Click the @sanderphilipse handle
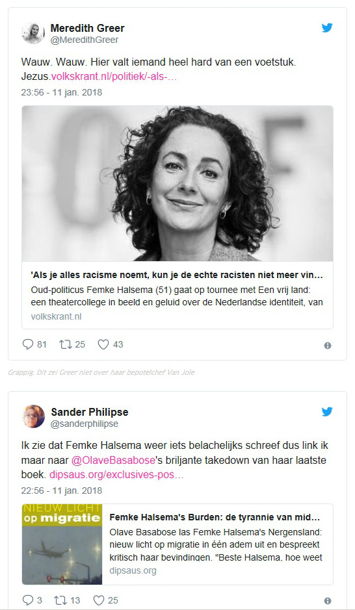Viewport: 355px width, 610px height. (85, 424)
